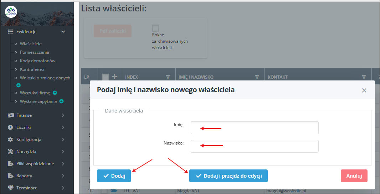Open Właściciele in the sidebar

point(31,44)
